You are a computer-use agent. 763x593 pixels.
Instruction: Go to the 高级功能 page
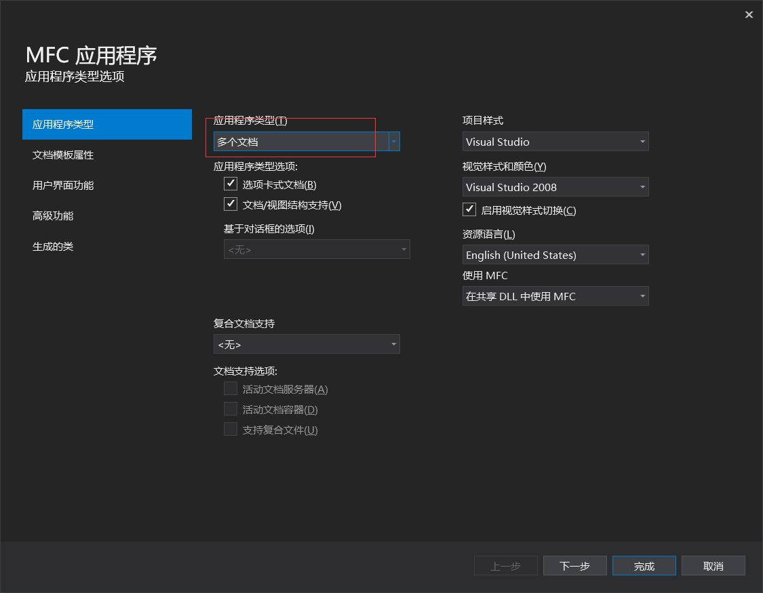(x=107, y=216)
